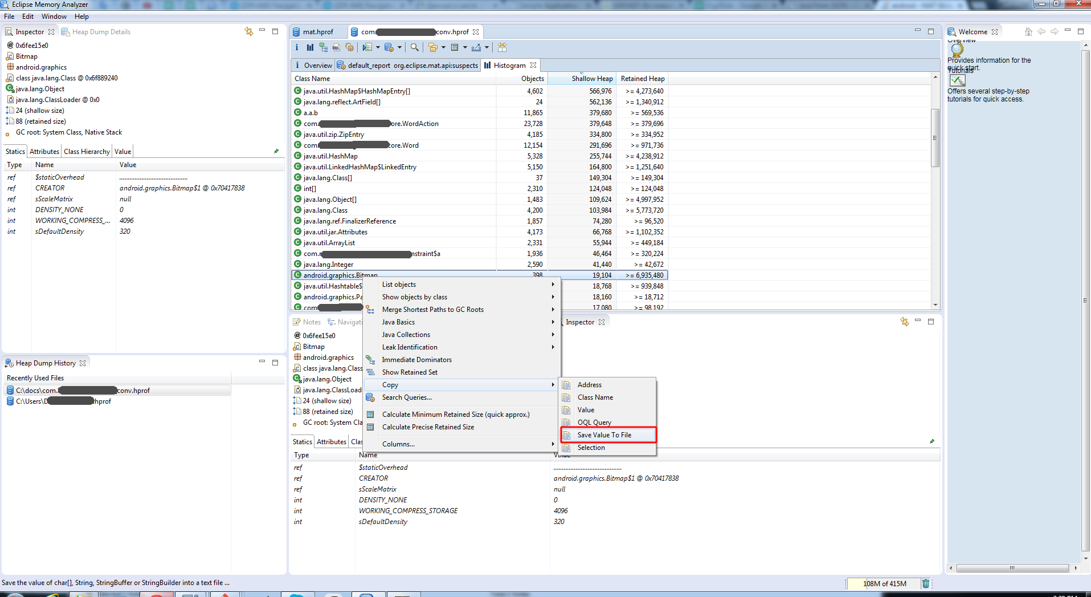Image resolution: width=1091 pixels, height=597 pixels.
Task: Choose Columns... menu entry
Action: click(461, 444)
